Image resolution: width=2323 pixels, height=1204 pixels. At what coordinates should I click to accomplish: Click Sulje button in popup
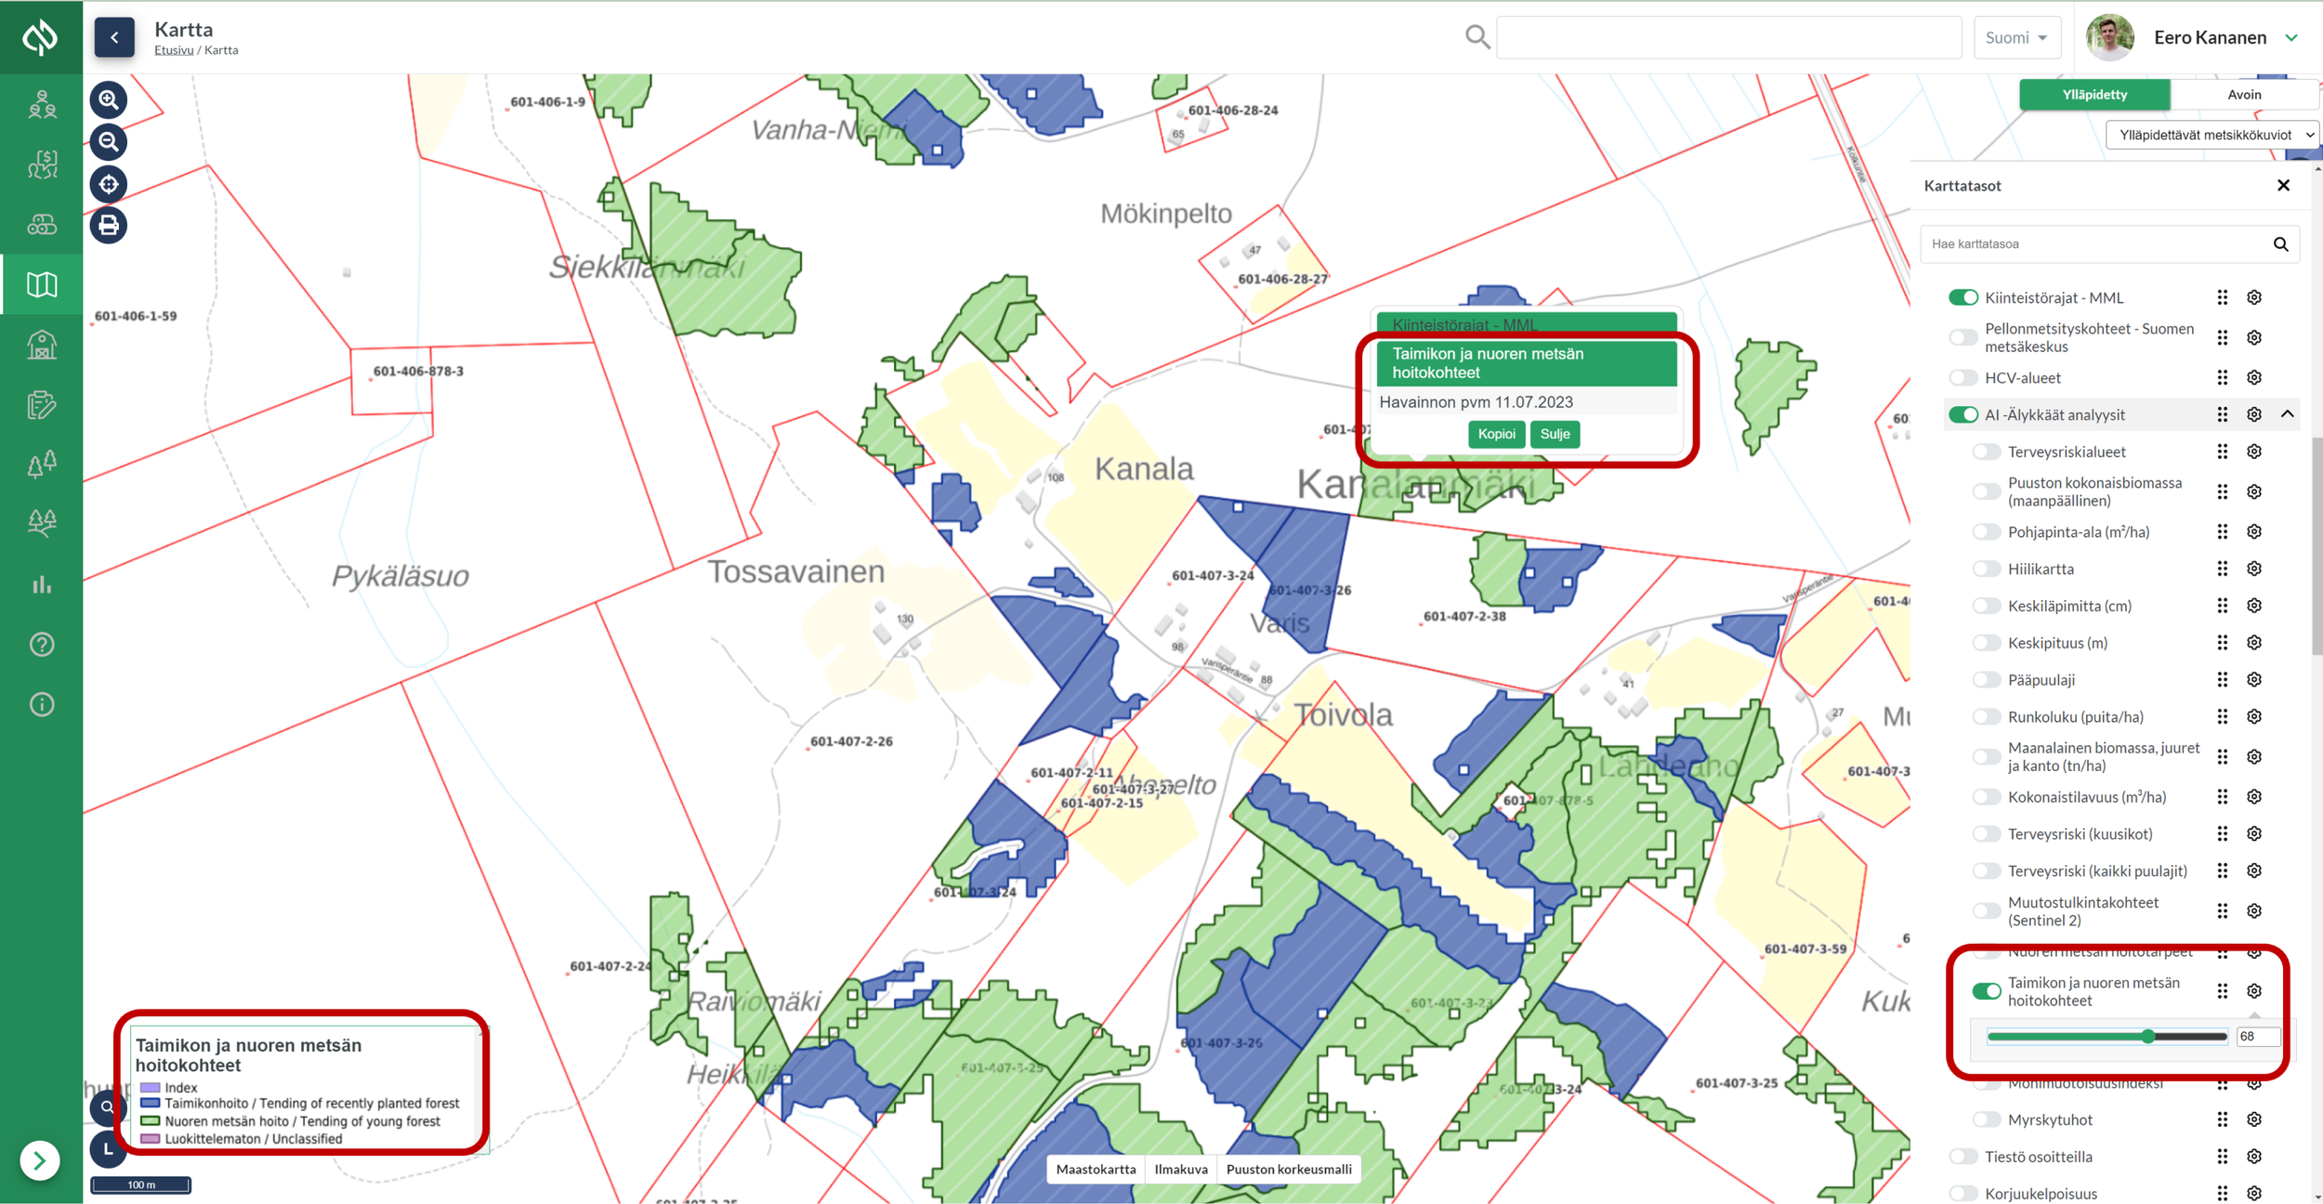[1555, 434]
